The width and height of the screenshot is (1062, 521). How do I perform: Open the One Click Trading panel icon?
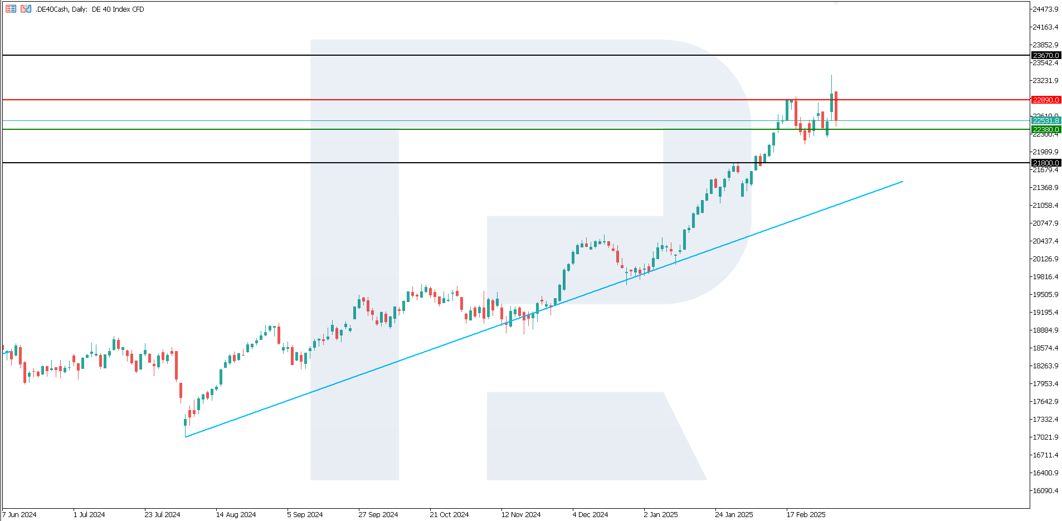coord(11,9)
